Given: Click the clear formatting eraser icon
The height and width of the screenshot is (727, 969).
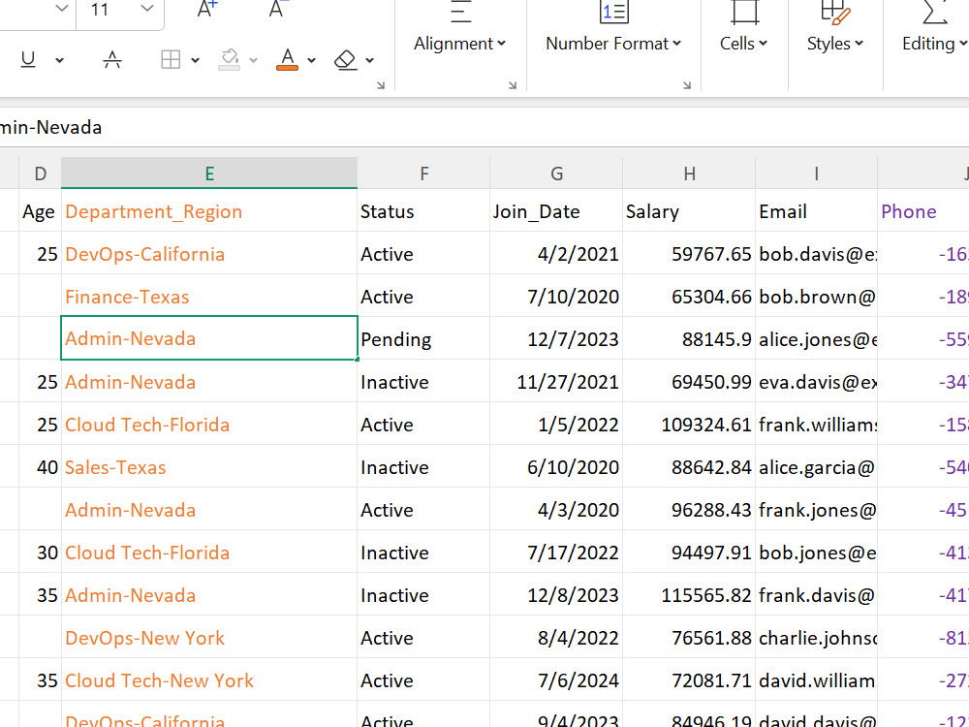Looking at the screenshot, I should coord(346,60).
